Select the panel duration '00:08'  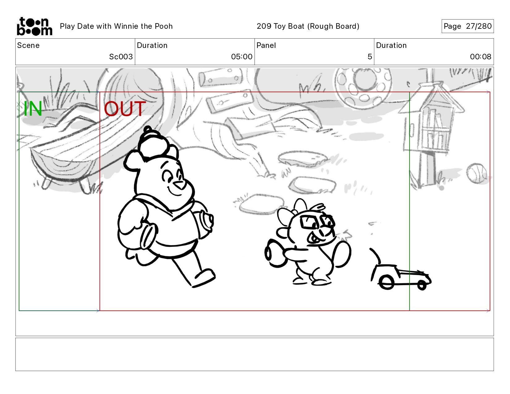[x=481, y=57]
